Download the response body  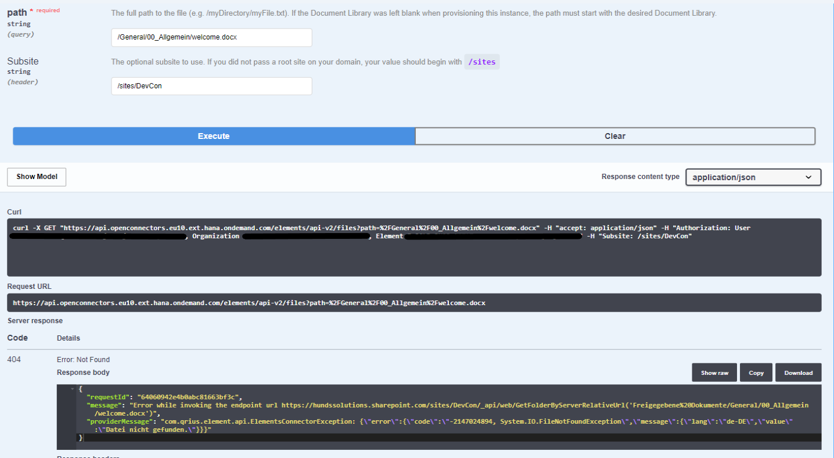(x=798, y=373)
